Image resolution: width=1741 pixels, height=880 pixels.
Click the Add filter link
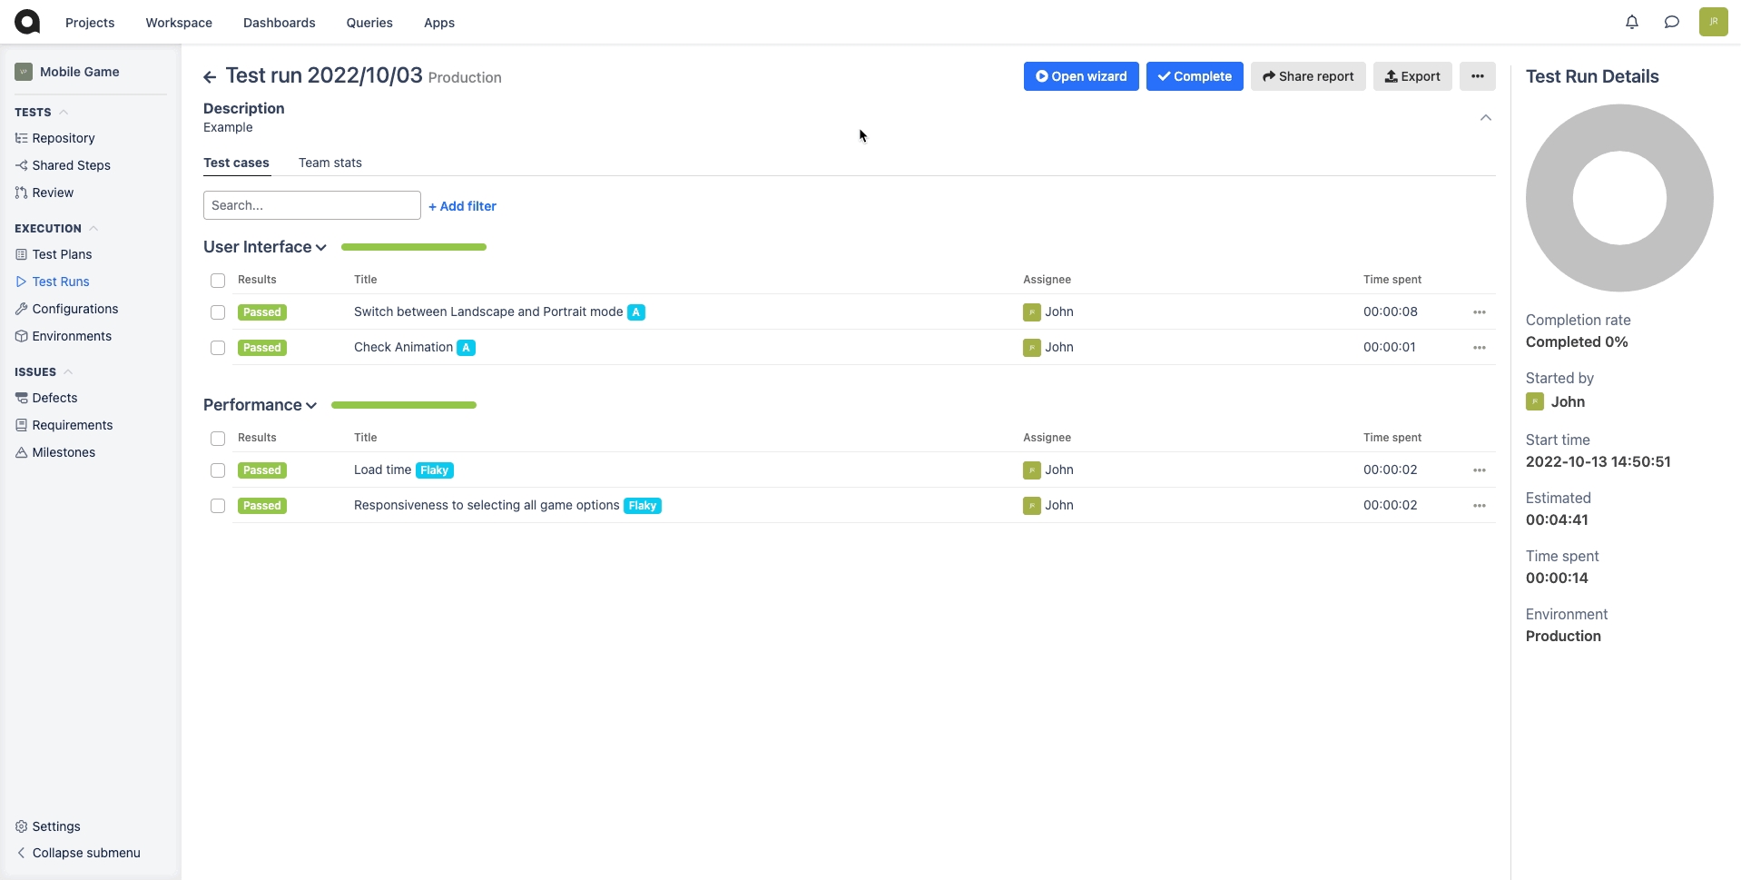[462, 206]
